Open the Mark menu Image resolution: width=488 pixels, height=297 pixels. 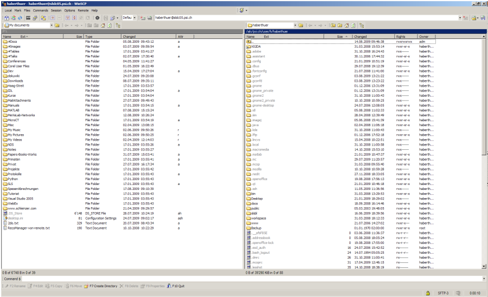pyautogui.click(x=18, y=10)
